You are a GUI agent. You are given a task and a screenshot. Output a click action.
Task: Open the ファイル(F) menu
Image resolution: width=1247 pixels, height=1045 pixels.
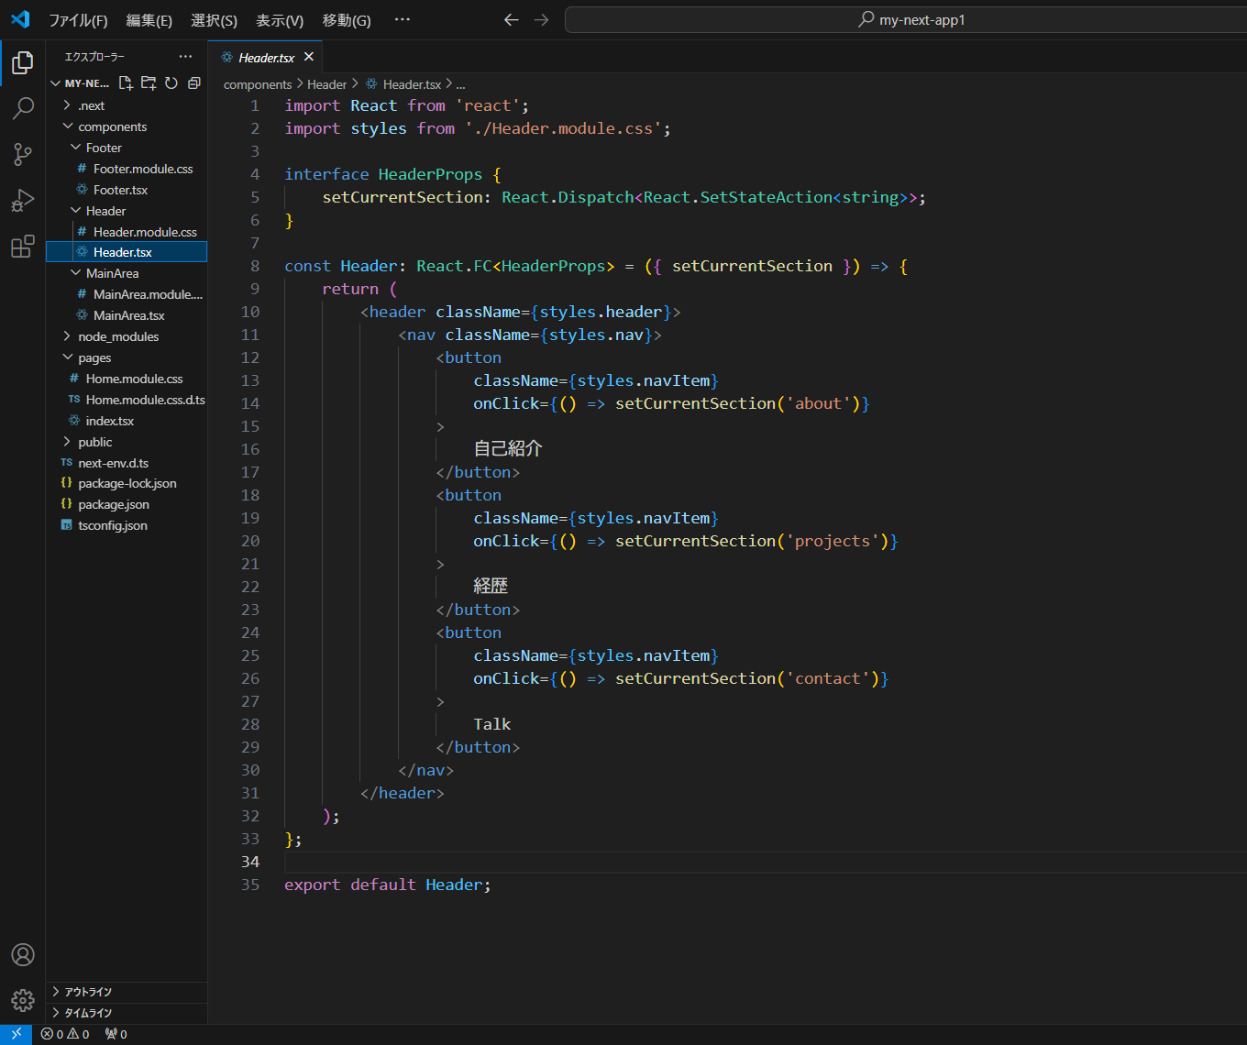(x=78, y=20)
